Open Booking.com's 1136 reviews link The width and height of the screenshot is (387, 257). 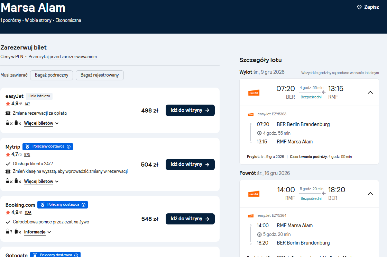[28, 213]
